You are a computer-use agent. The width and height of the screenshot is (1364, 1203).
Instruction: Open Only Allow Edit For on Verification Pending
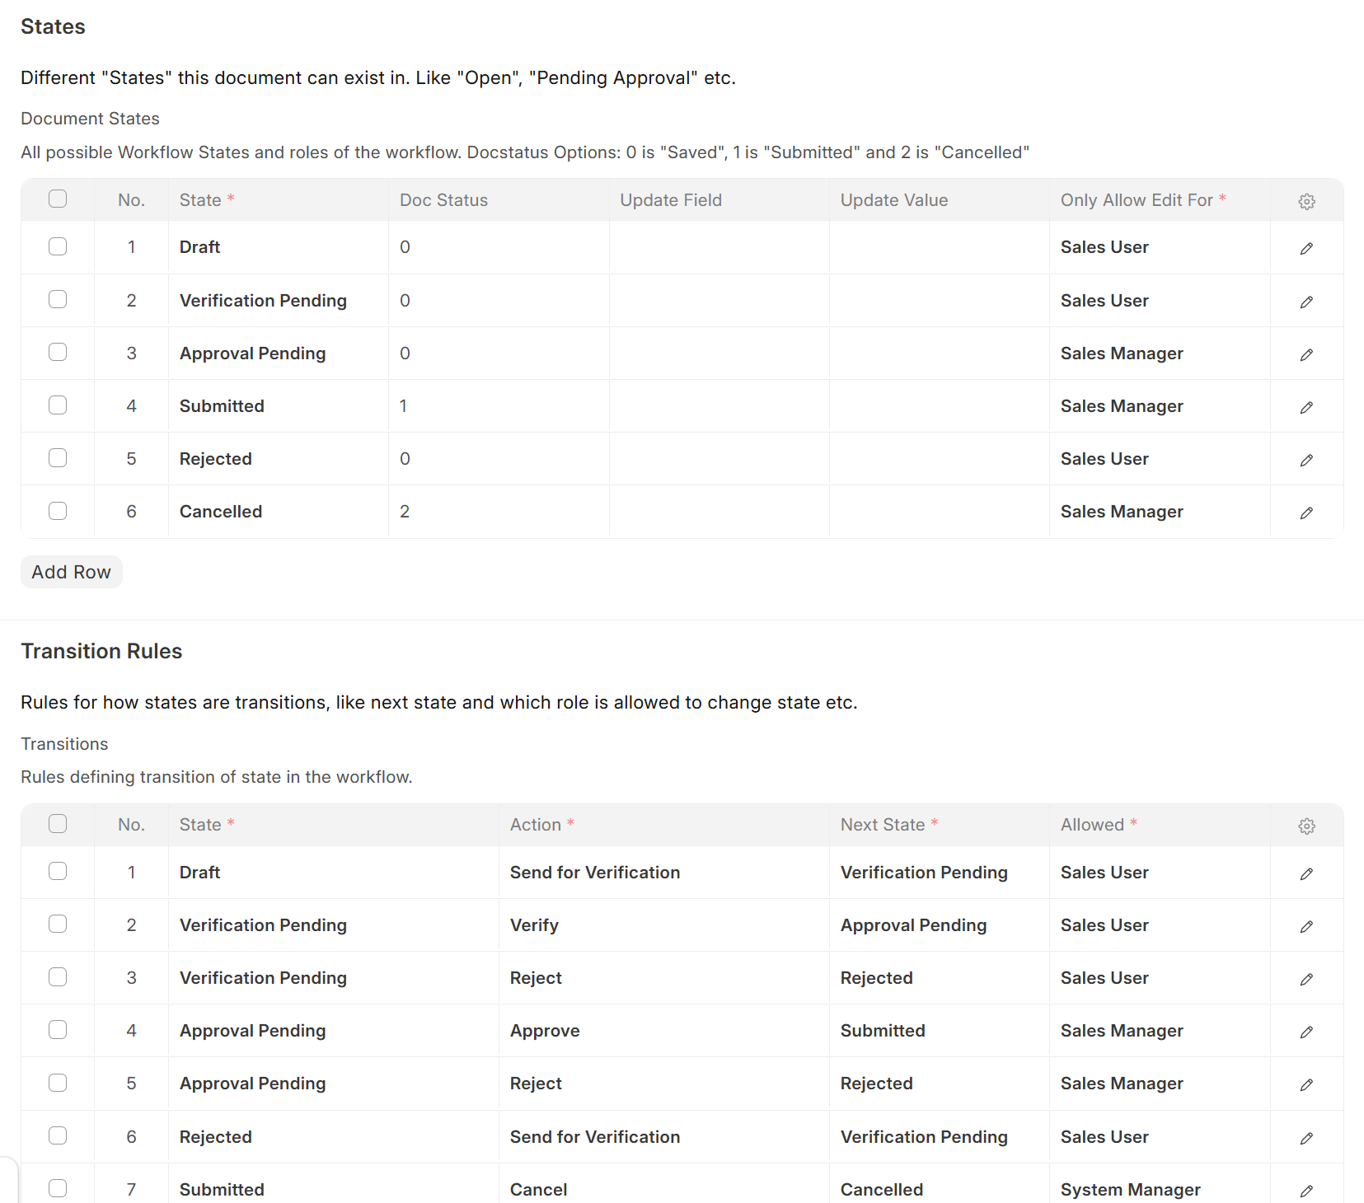tap(1158, 301)
